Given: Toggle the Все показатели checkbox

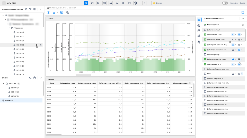Looking at the screenshot, I should click(205, 25).
